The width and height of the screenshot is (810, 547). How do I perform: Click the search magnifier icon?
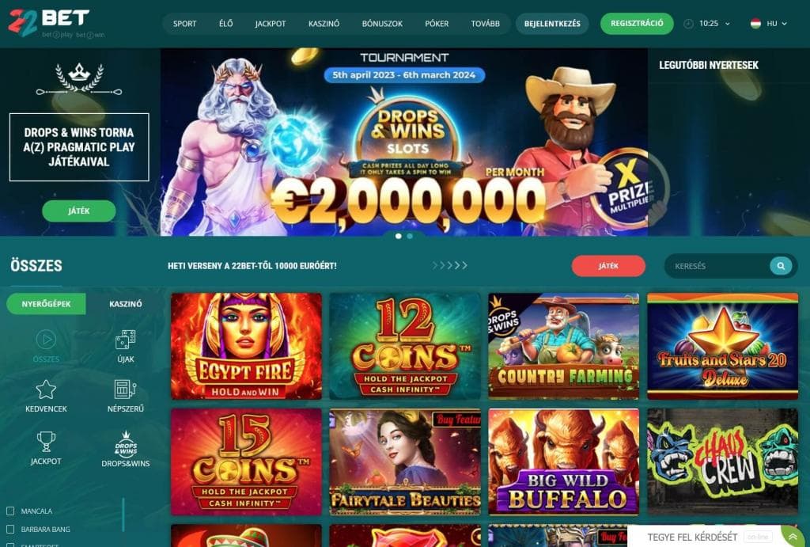(781, 266)
